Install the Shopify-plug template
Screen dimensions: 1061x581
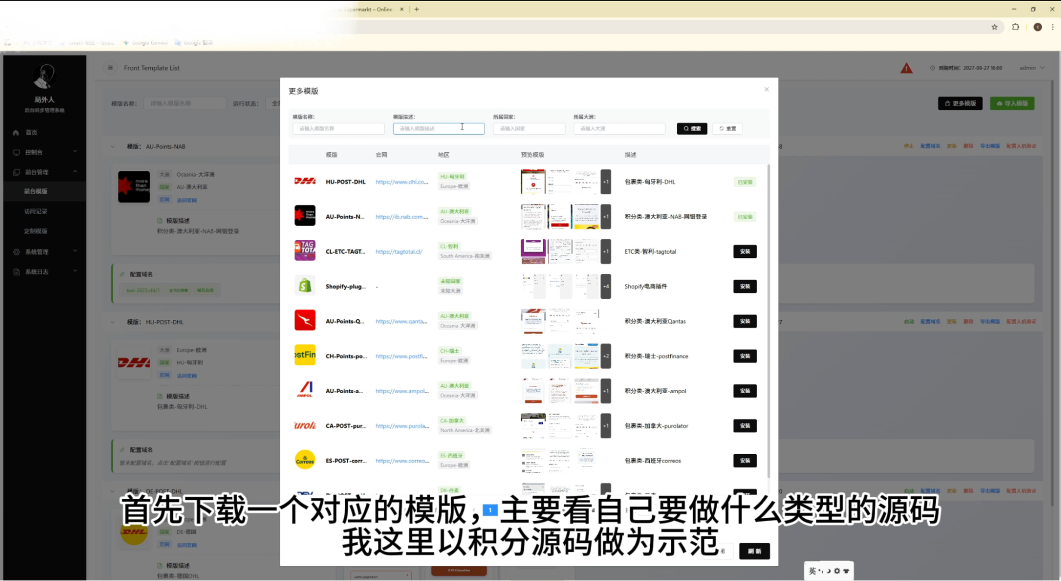click(x=745, y=287)
